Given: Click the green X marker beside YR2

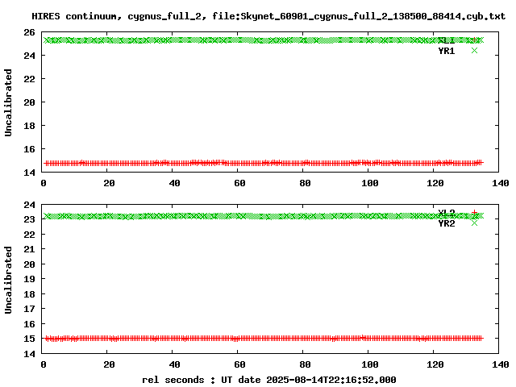Looking at the screenshot, I should pyautogui.click(x=474, y=223).
